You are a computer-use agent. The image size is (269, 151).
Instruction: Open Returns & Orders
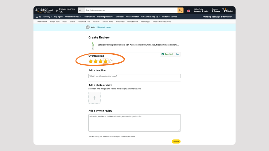(216, 10)
